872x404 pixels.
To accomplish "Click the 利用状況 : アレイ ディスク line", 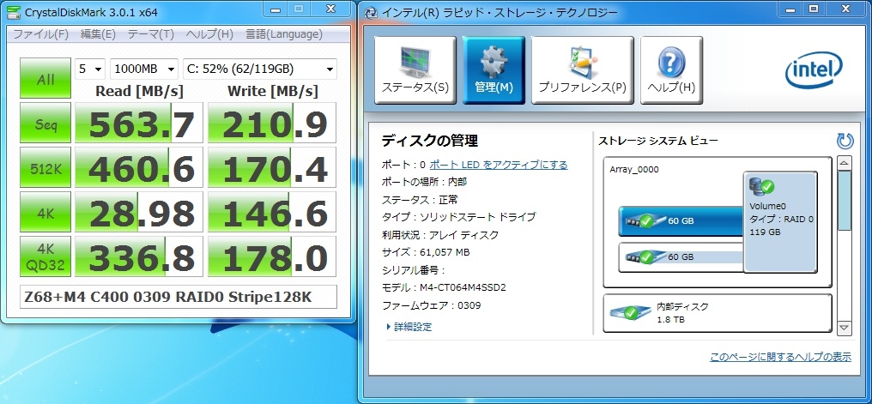I will click(x=440, y=234).
